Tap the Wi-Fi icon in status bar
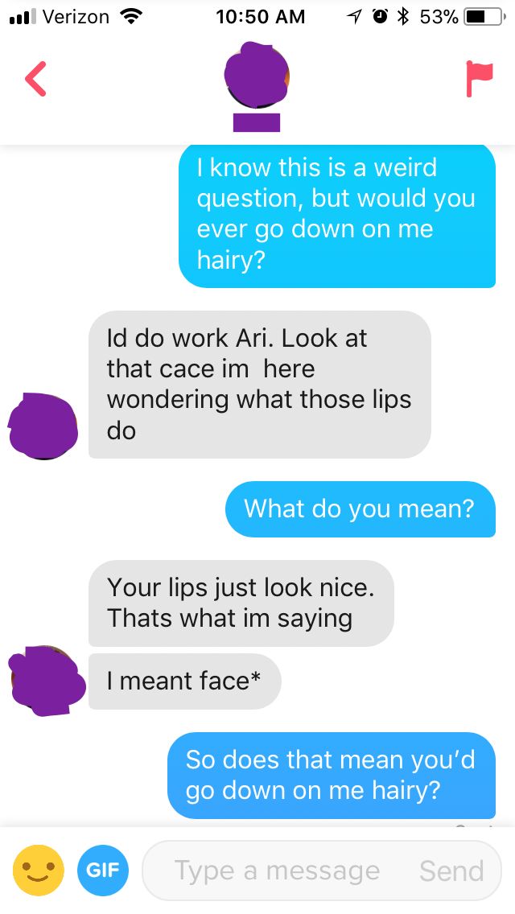This screenshot has height=914, width=515. click(131, 16)
